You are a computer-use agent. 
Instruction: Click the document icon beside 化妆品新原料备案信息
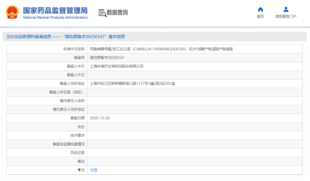pyautogui.click(x=9, y=36)
